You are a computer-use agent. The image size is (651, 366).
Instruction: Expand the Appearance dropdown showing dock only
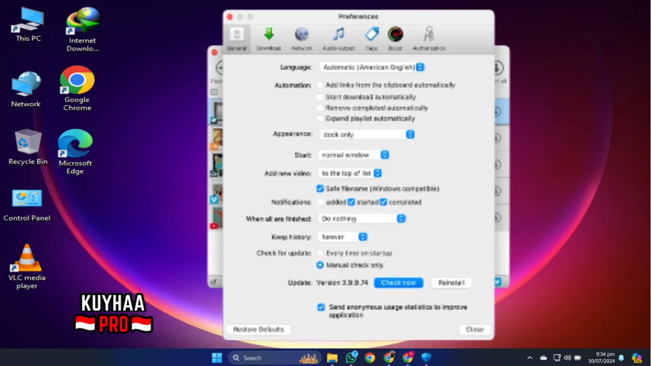367,134
